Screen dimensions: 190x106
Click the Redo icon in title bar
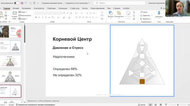click(31, 3)
